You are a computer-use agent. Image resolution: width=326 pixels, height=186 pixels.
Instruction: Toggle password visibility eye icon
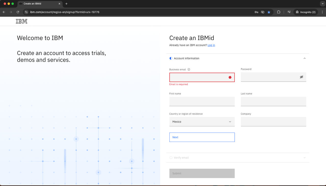302,77
